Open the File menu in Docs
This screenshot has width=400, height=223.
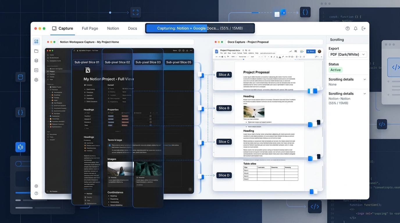pos(221,53)
